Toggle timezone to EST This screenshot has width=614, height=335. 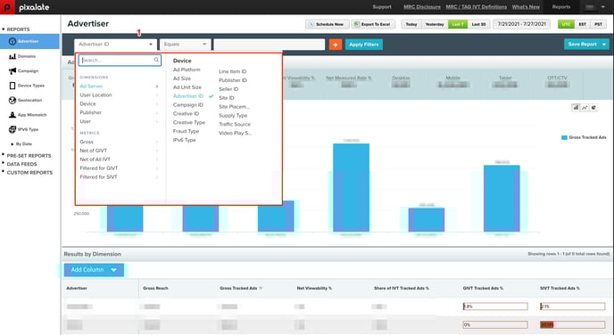click(x=582, y=24)
